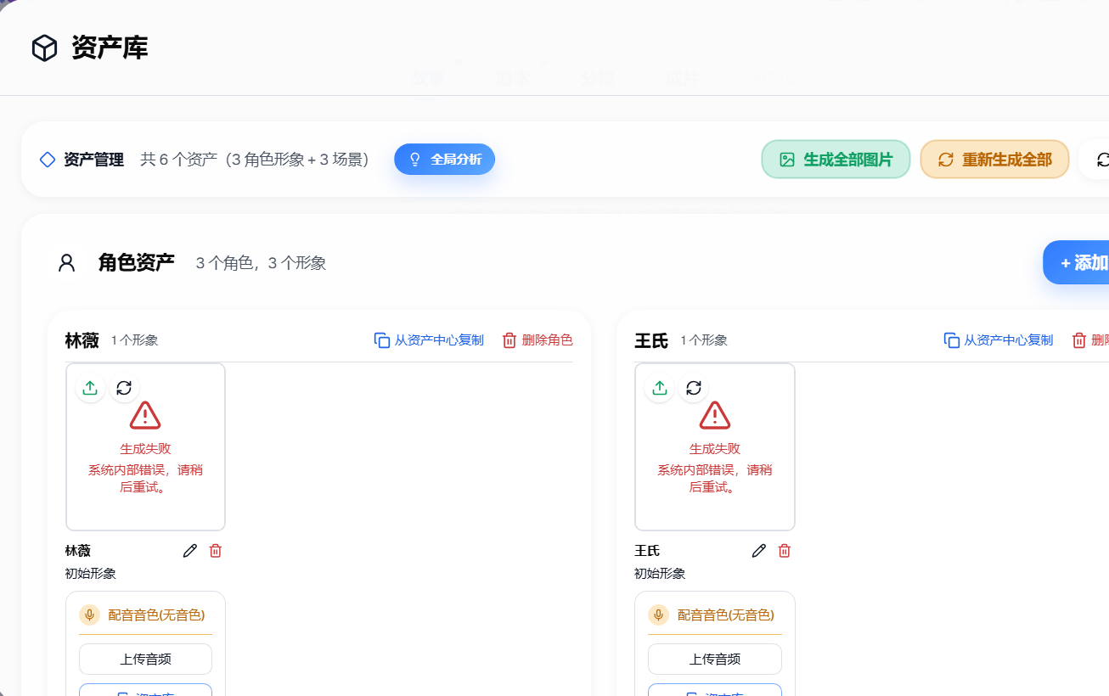
Task: Click 从资产中心复制 link for 王氏
Action: [999, 340]
